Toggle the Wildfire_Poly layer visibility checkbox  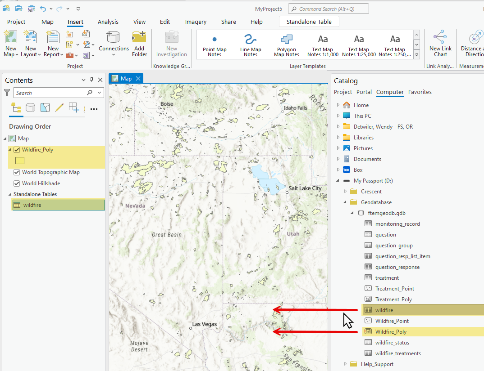(x=17, y=150)
